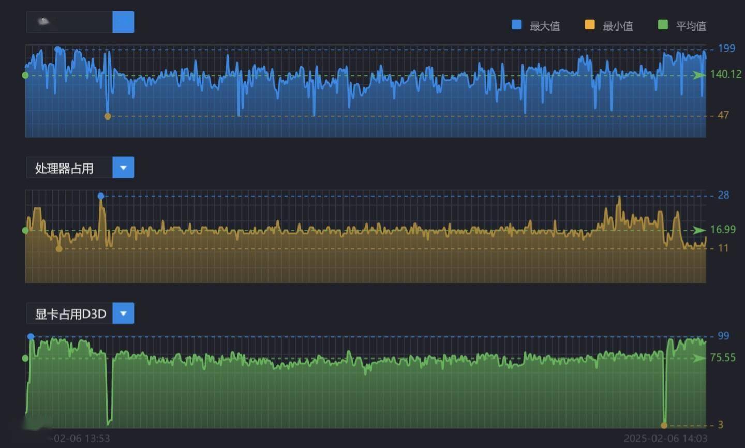Image resolution: width=745 pixels, height=448 pixels.
Task: Click the green average arrow at 140.12
Action: point(699,76)
